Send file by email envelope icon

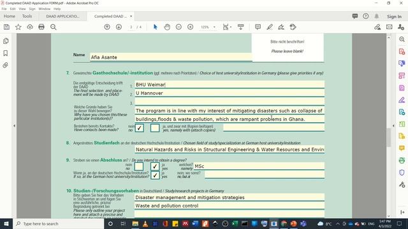click(390, 27)
